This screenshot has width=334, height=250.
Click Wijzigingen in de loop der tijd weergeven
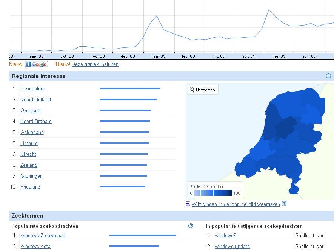click(235, 204)
